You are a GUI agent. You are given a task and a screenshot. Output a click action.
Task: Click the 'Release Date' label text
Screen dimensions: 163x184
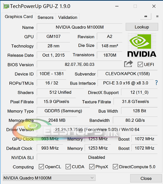(20, 55)
